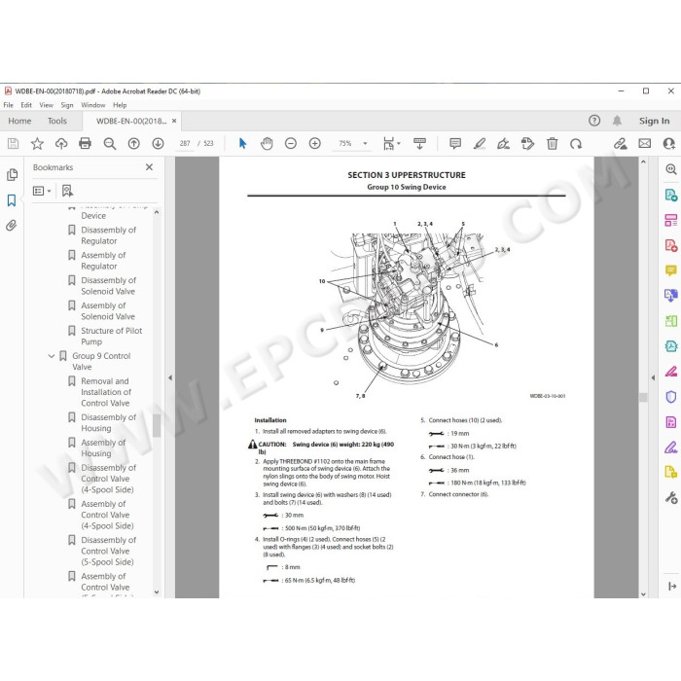Click the page number field 287
Screen dimensions: 681x681
(185, 143)
